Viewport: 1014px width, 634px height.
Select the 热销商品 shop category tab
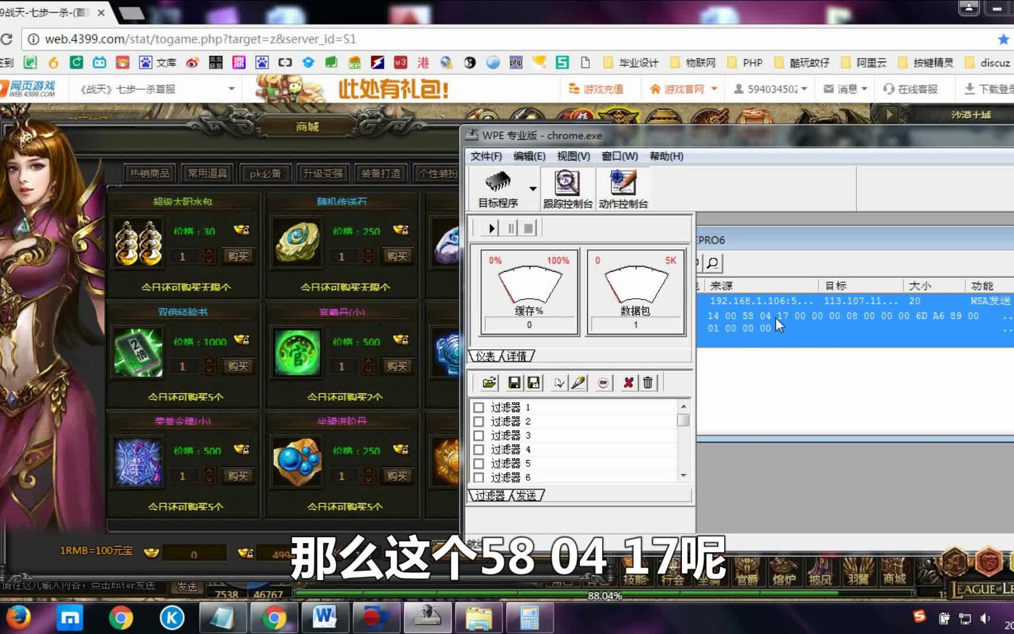click(150, 173)
